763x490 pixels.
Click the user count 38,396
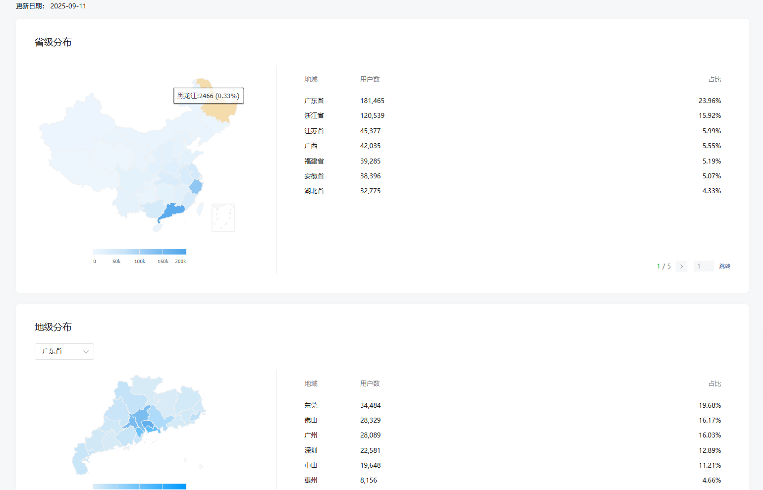tap(371, 176)
